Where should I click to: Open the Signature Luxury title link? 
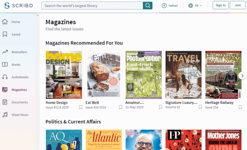181,103
